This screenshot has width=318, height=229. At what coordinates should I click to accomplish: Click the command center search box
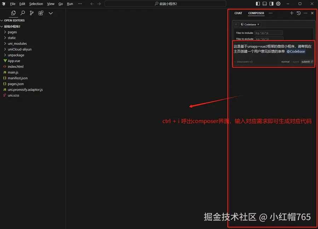[x=165, y=4]
